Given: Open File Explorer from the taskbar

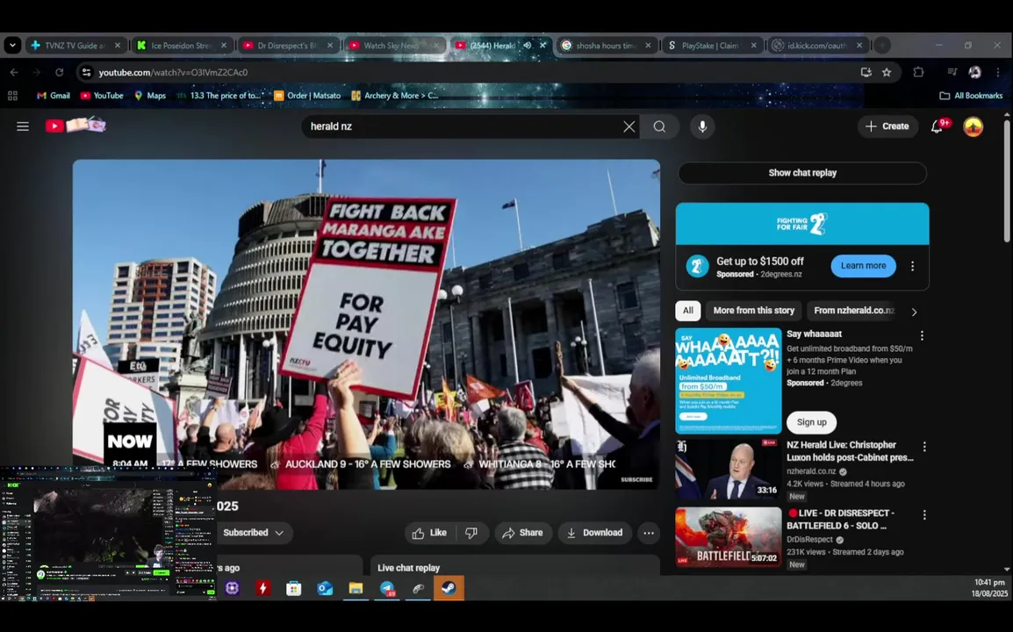Looking at the screenshot, I should pos(356,588).
